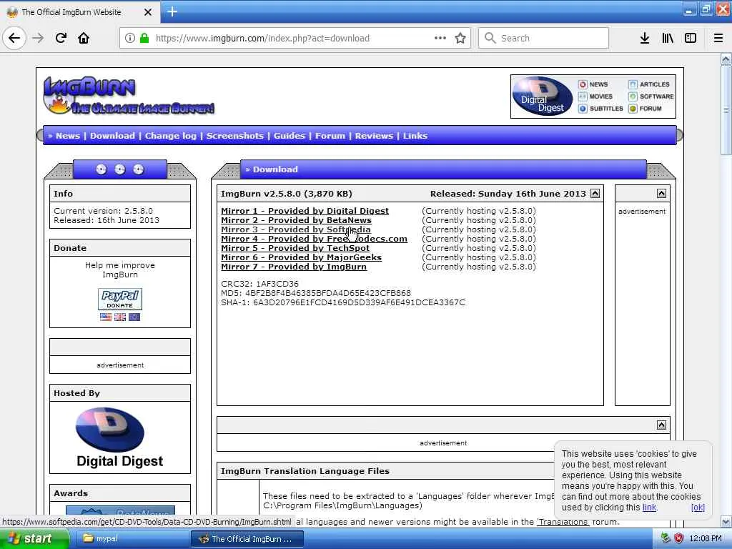Select Links in the navigation bar

click(x=415, y=136)
